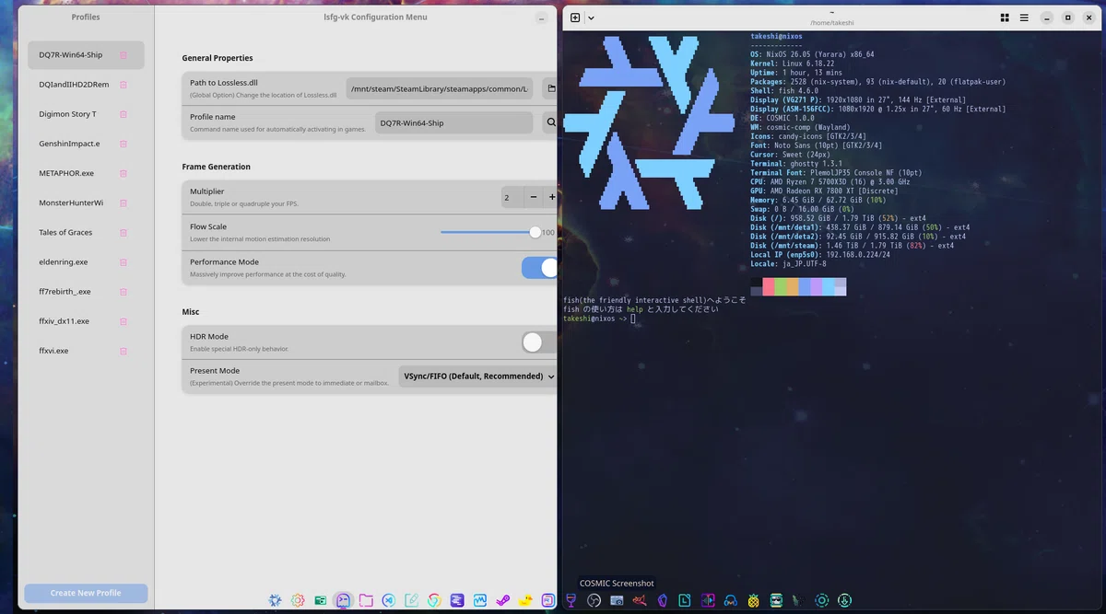Disable the Performance Mode switch

click(x=540, y=267)
